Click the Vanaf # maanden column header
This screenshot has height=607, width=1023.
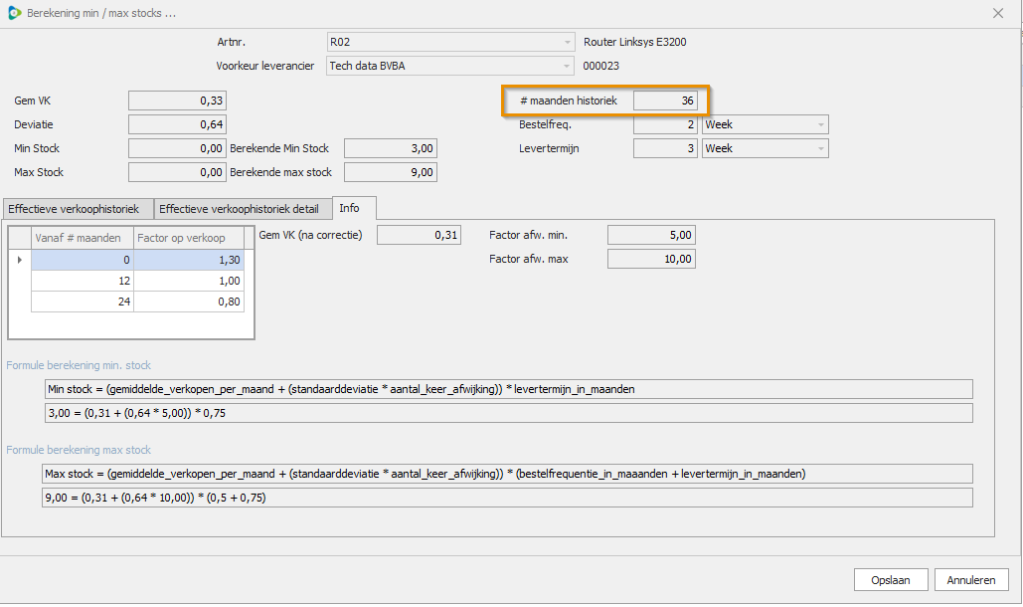[83, 238]
